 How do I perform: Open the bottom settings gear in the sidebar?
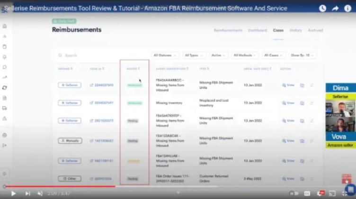(5, 174)
